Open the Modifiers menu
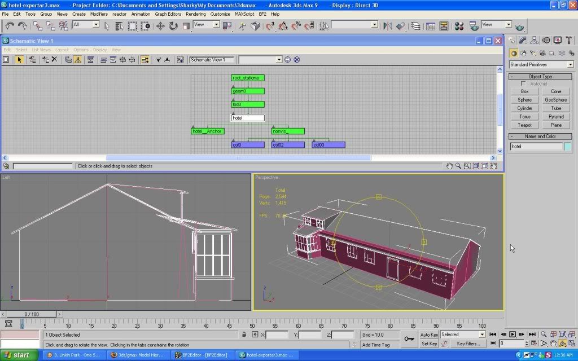578x361 pixels. tap(99, 14)
